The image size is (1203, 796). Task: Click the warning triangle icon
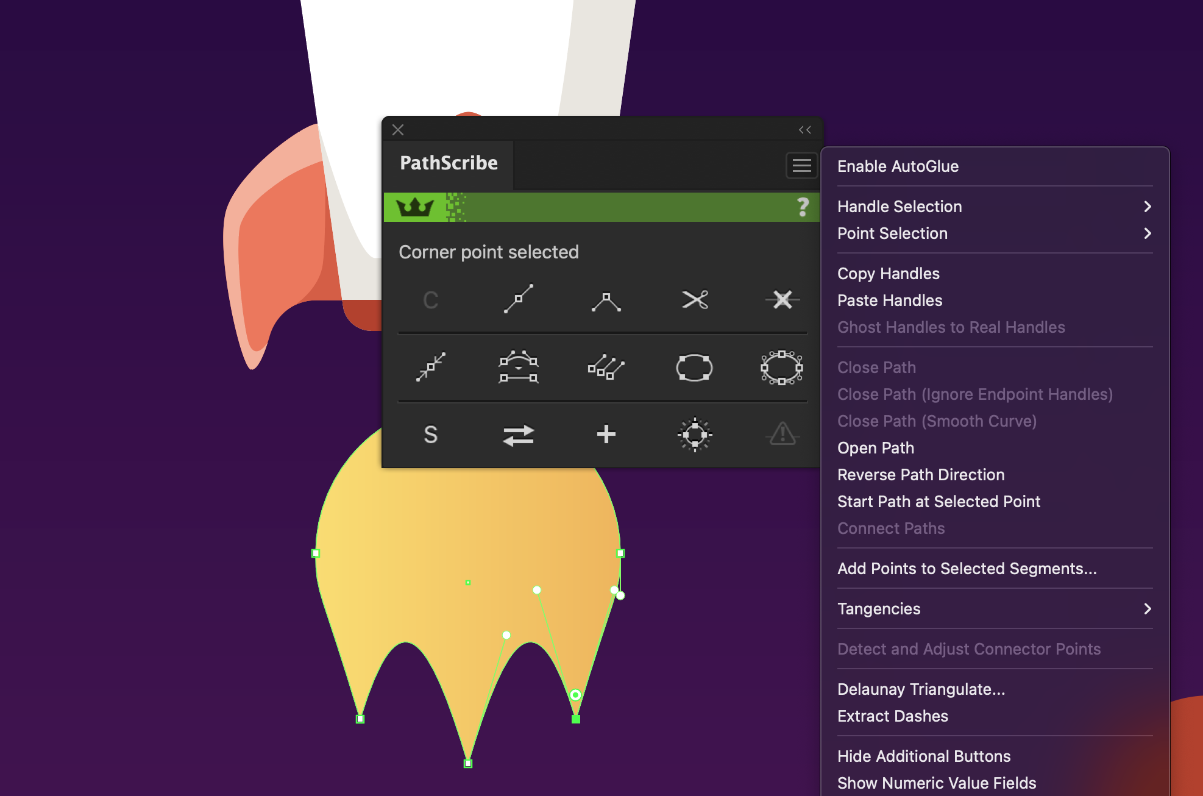[782, 434]
